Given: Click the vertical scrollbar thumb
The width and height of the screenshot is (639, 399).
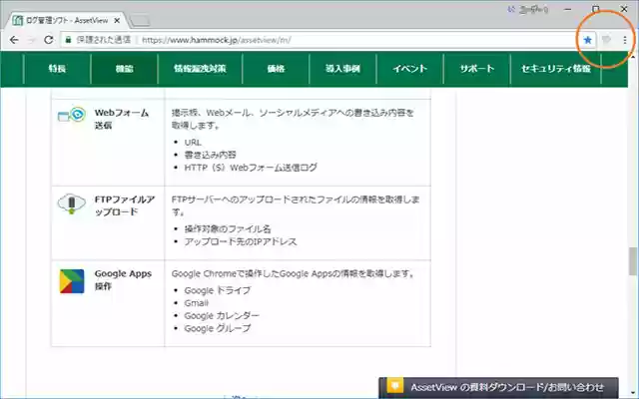Looking at the screenshot, I should point(633,261).
